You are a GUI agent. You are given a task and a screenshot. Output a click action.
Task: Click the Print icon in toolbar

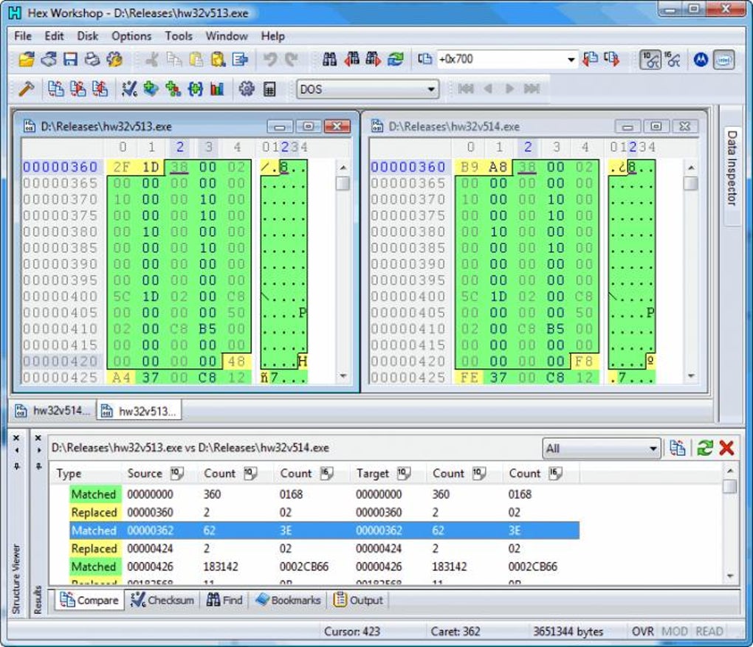point(92,60)
